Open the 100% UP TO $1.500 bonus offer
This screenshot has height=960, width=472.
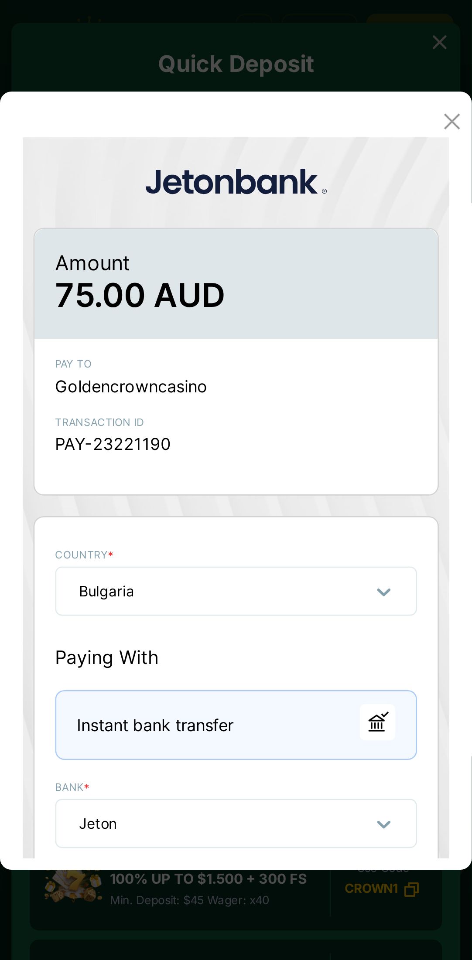pos(209,879)
